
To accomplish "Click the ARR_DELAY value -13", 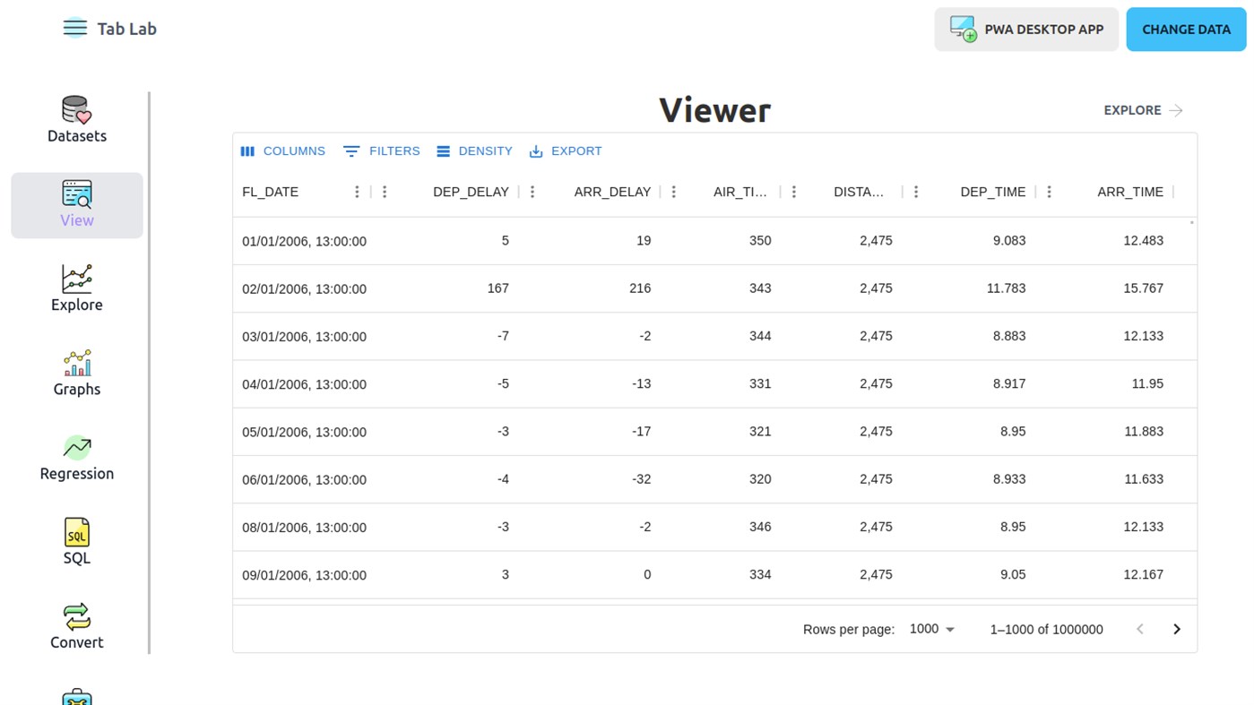I will (641, 383).
